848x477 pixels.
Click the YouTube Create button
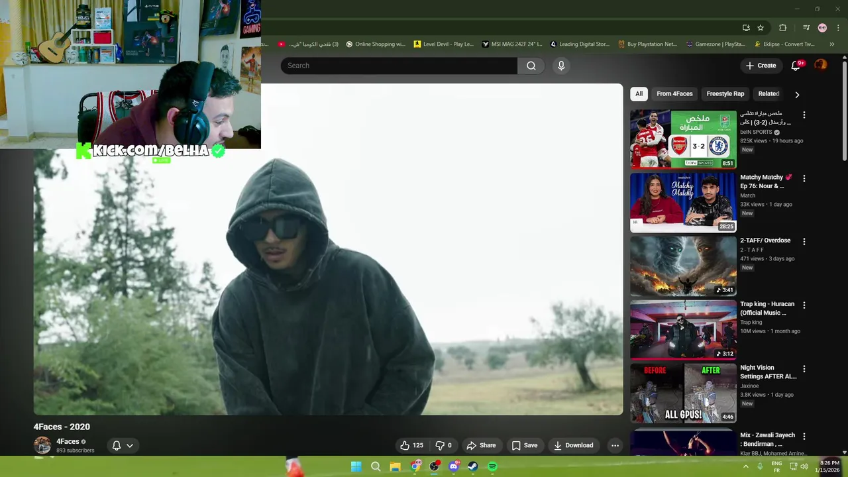pos(761,66)
